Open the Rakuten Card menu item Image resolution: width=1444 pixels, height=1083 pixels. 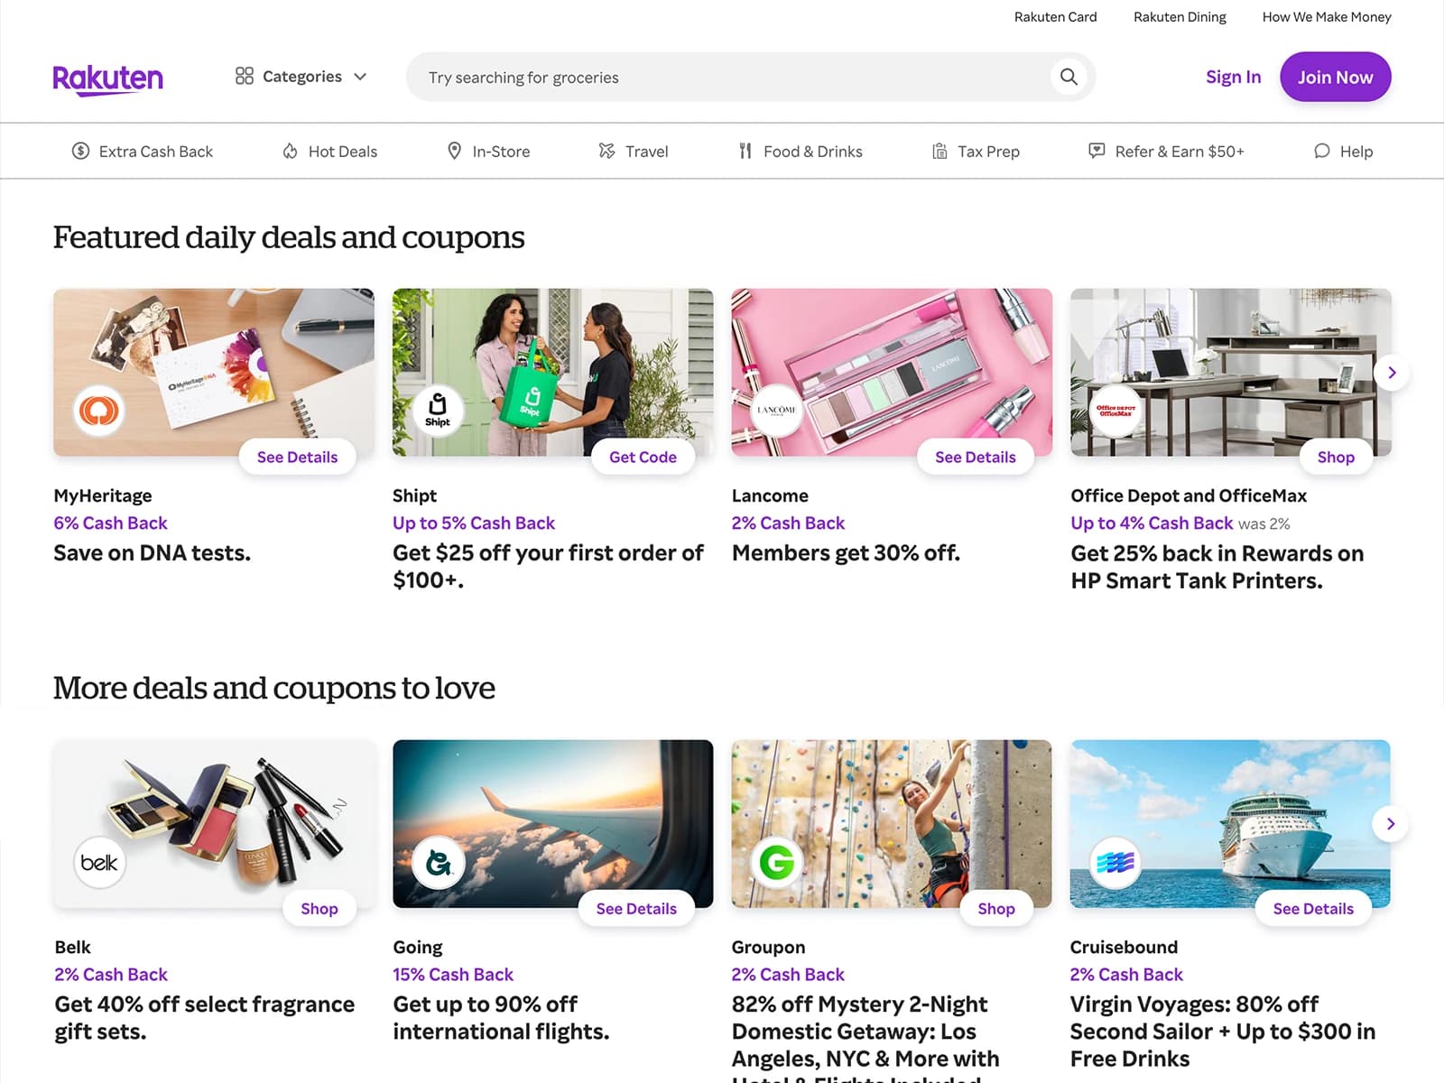(1055, 16)
